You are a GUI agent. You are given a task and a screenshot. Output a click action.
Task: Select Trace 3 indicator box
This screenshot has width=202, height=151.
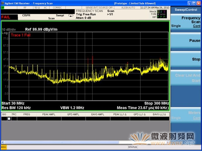(x=164, y=12)
